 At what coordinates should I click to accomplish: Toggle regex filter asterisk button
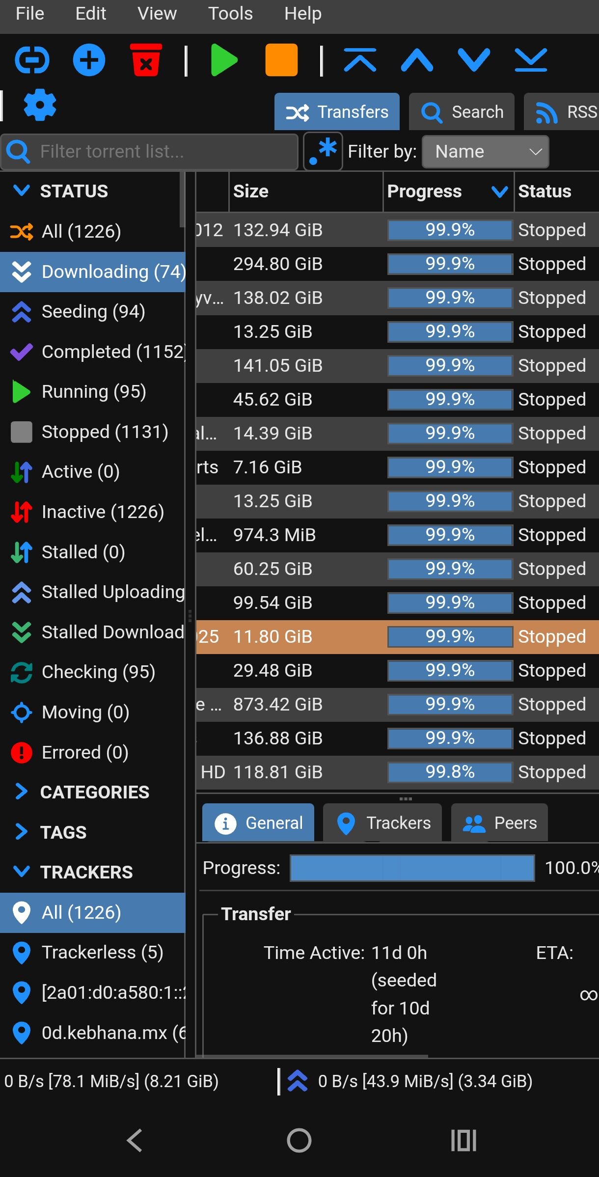pos(323,151)
